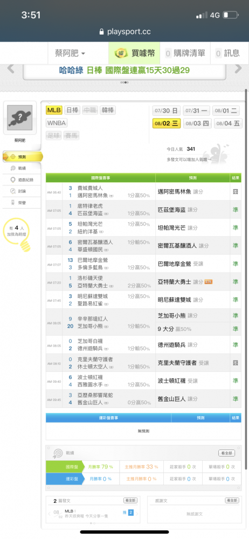Choose the highlighted 08/02 三 date button
Image resolution: width=249 pixels, height=539 pixels.
[x=167, y=123]
